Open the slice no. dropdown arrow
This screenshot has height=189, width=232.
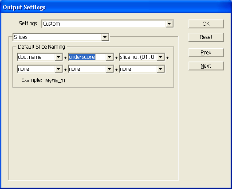point(161,57)
